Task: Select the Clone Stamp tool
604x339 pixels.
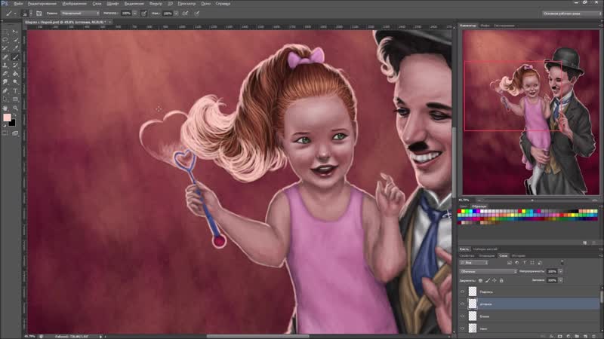Action: click(5, 65)
